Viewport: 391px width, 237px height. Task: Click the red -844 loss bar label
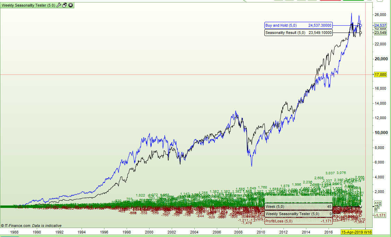coord(200,216)
